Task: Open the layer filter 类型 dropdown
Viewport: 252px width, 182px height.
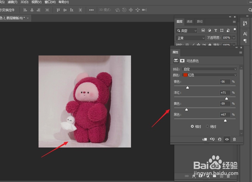Action: (x=186, y=30)
